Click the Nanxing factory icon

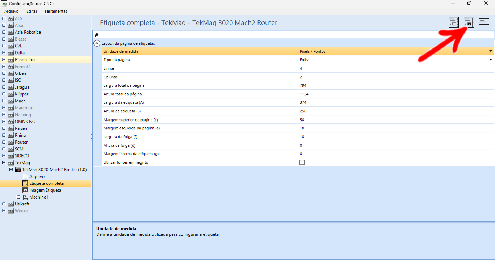[11, 115]
